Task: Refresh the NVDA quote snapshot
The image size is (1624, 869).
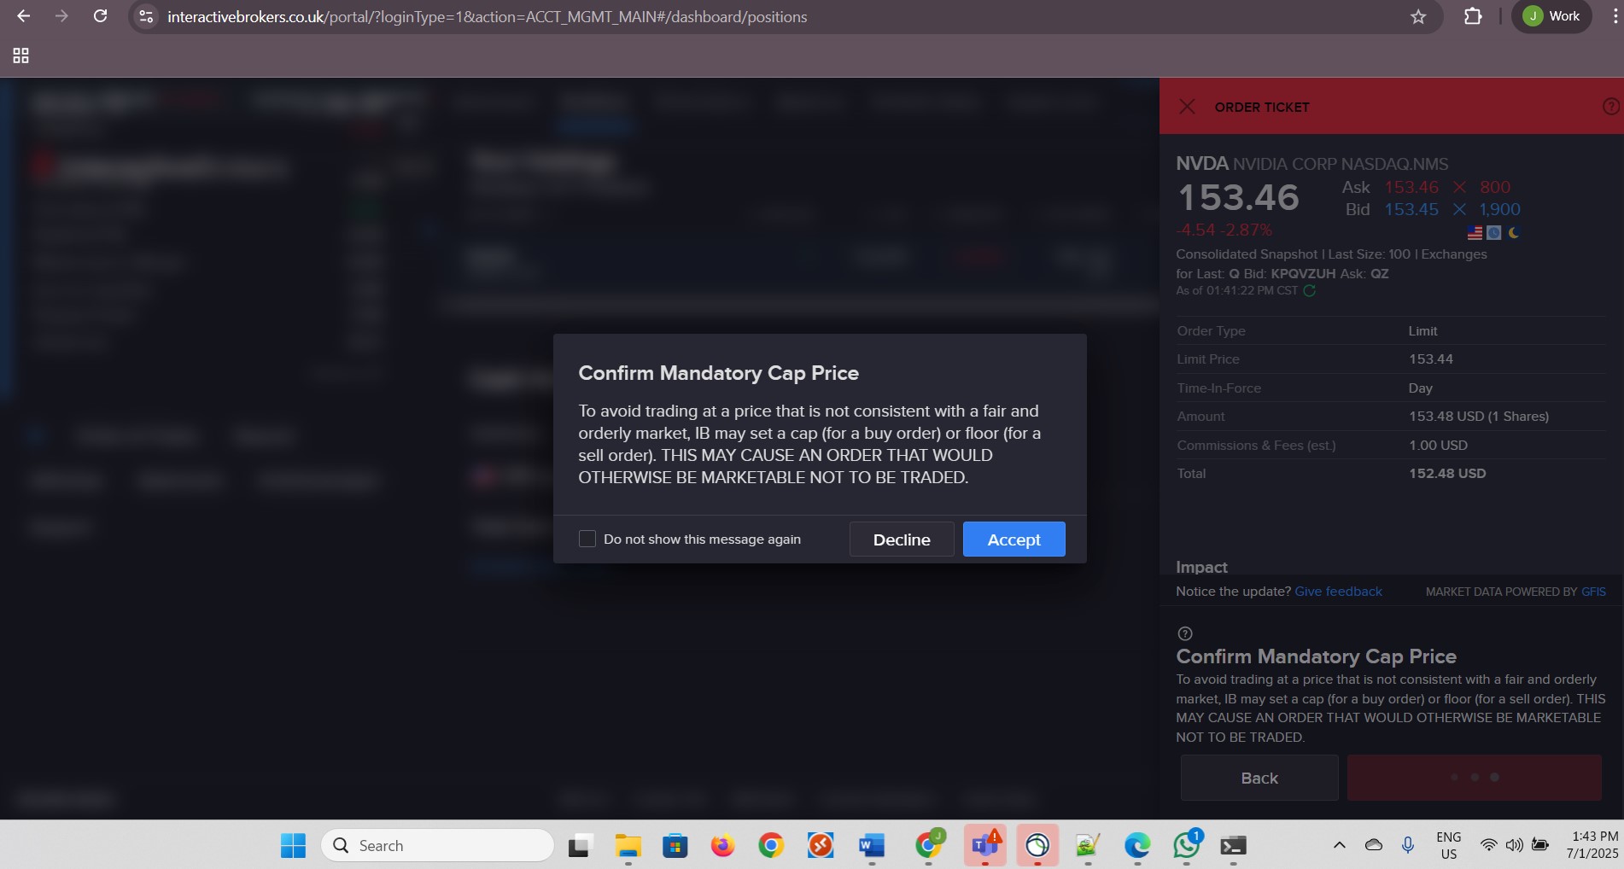Action: pos(1310,290)
